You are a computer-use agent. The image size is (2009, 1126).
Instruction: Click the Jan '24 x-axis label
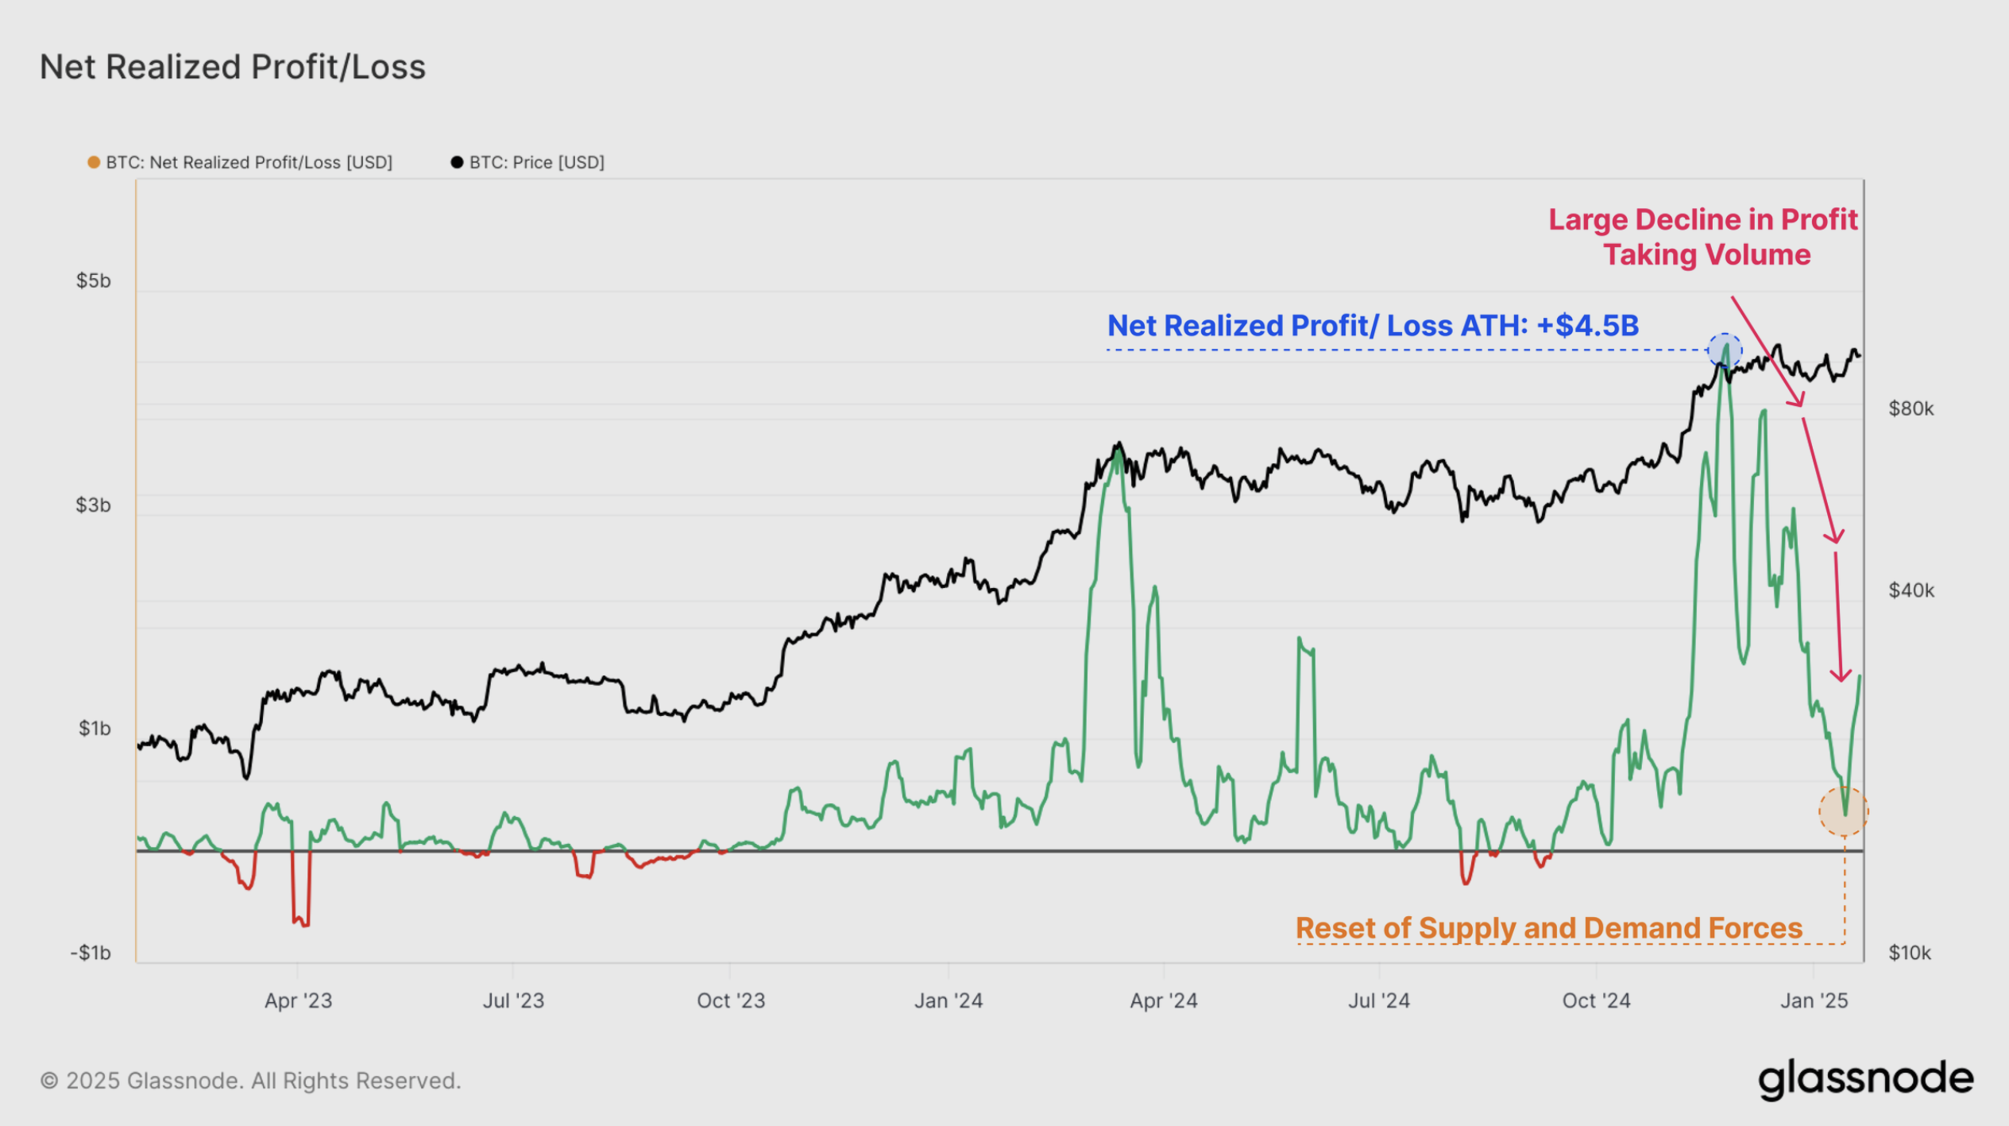pyautogui.click(x=948, y=1000)
